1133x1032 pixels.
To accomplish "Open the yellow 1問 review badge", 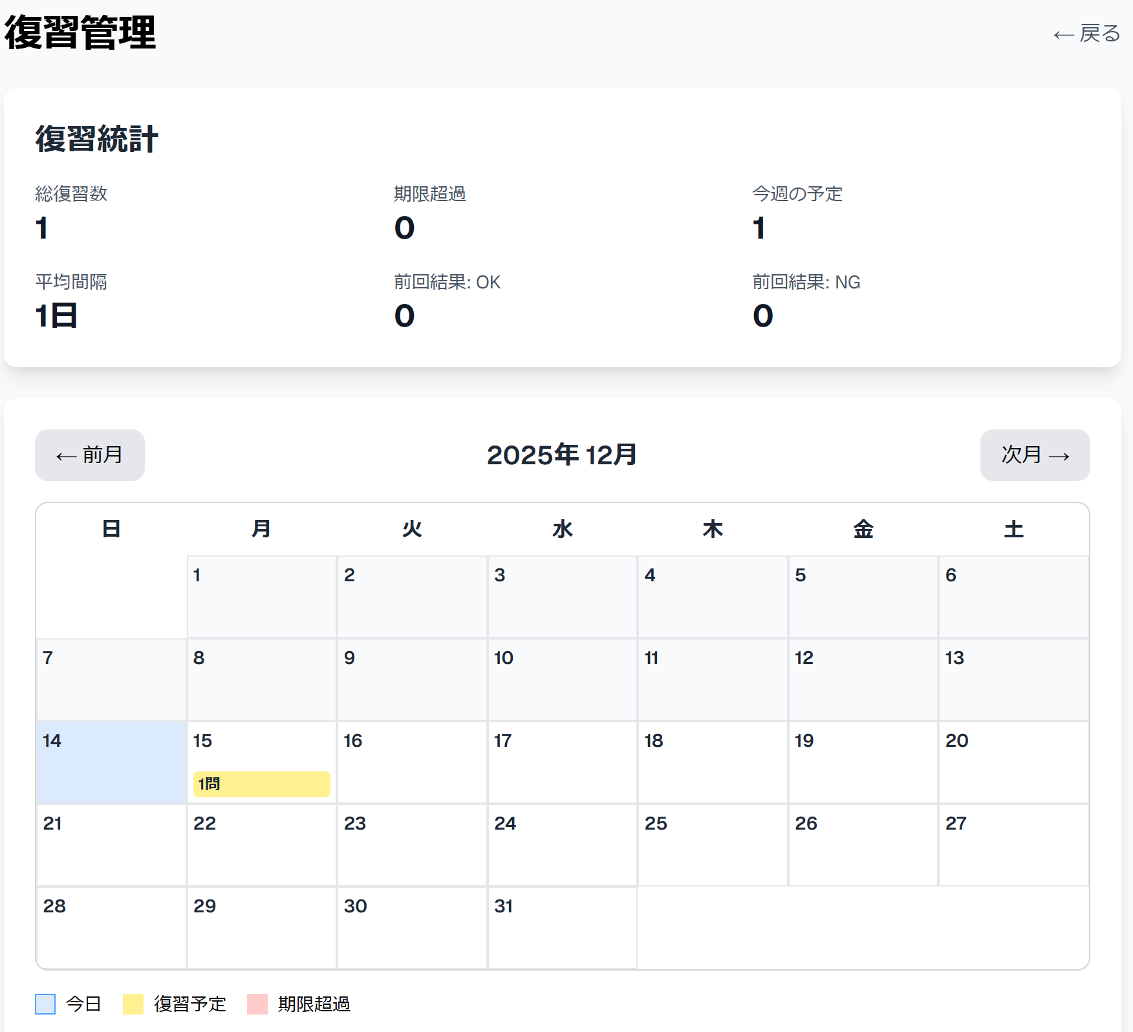I will [x=262, y=784].
